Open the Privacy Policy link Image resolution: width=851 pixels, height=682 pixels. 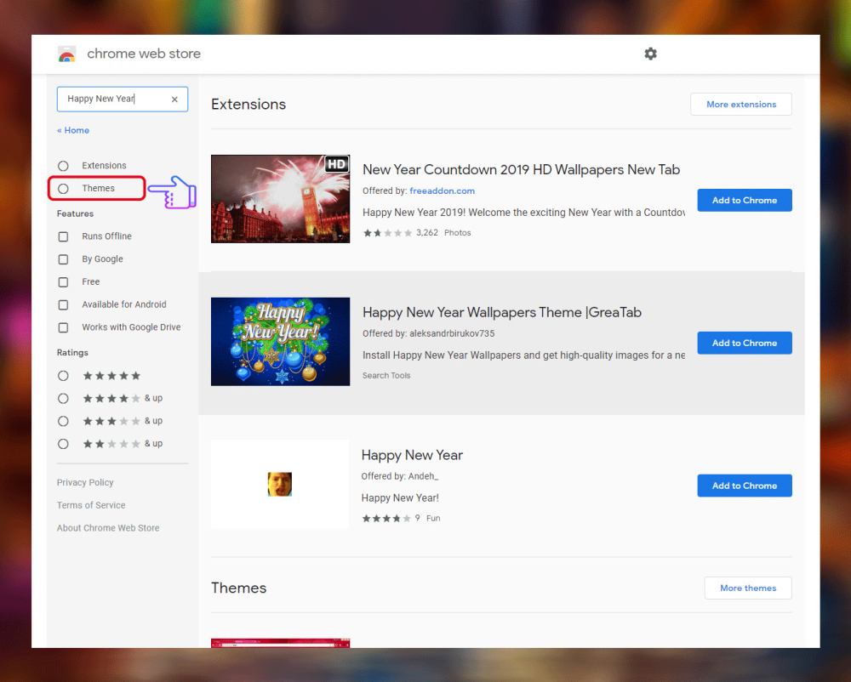pos(85,483)
